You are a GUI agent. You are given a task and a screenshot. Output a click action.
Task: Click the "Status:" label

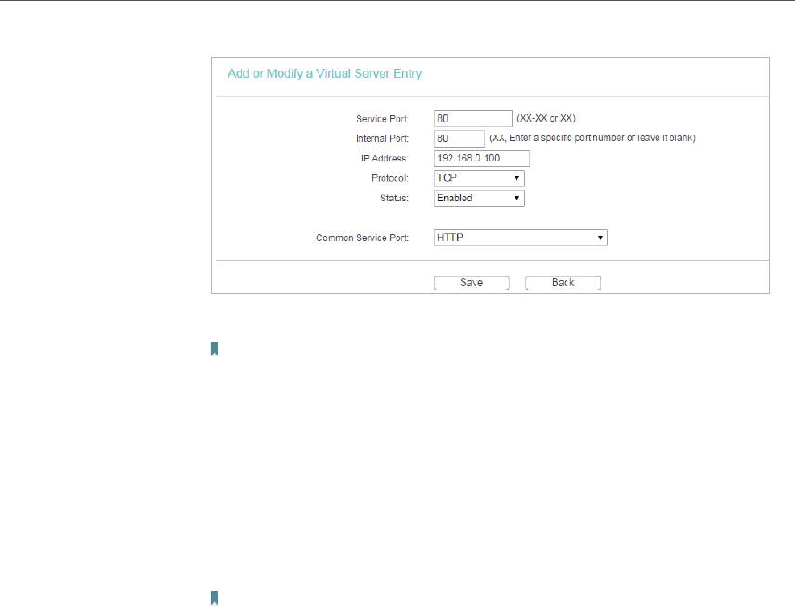point(394,198)
